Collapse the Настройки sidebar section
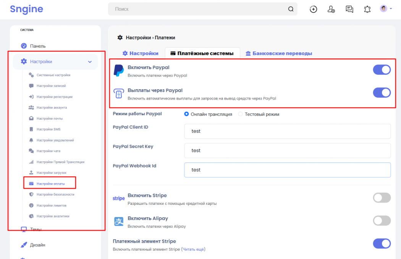The image size is (401, 259). [x=90, y=61]
